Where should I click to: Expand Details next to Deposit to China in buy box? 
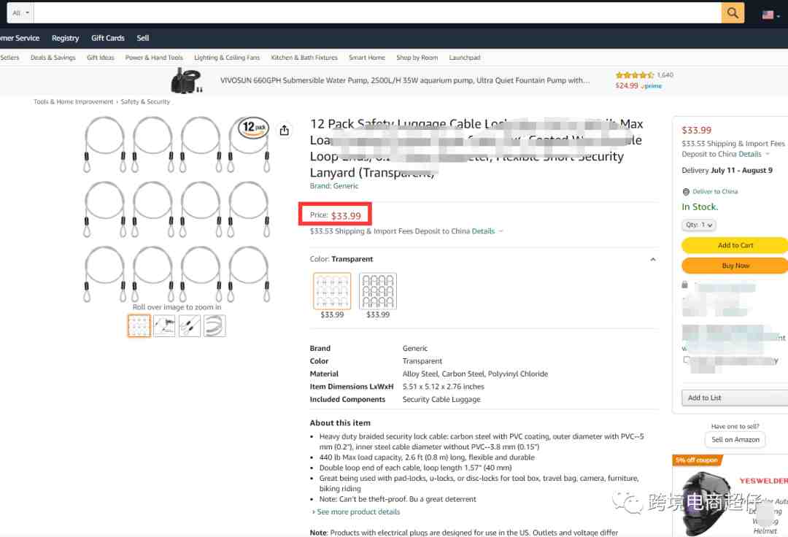[754, 154]
